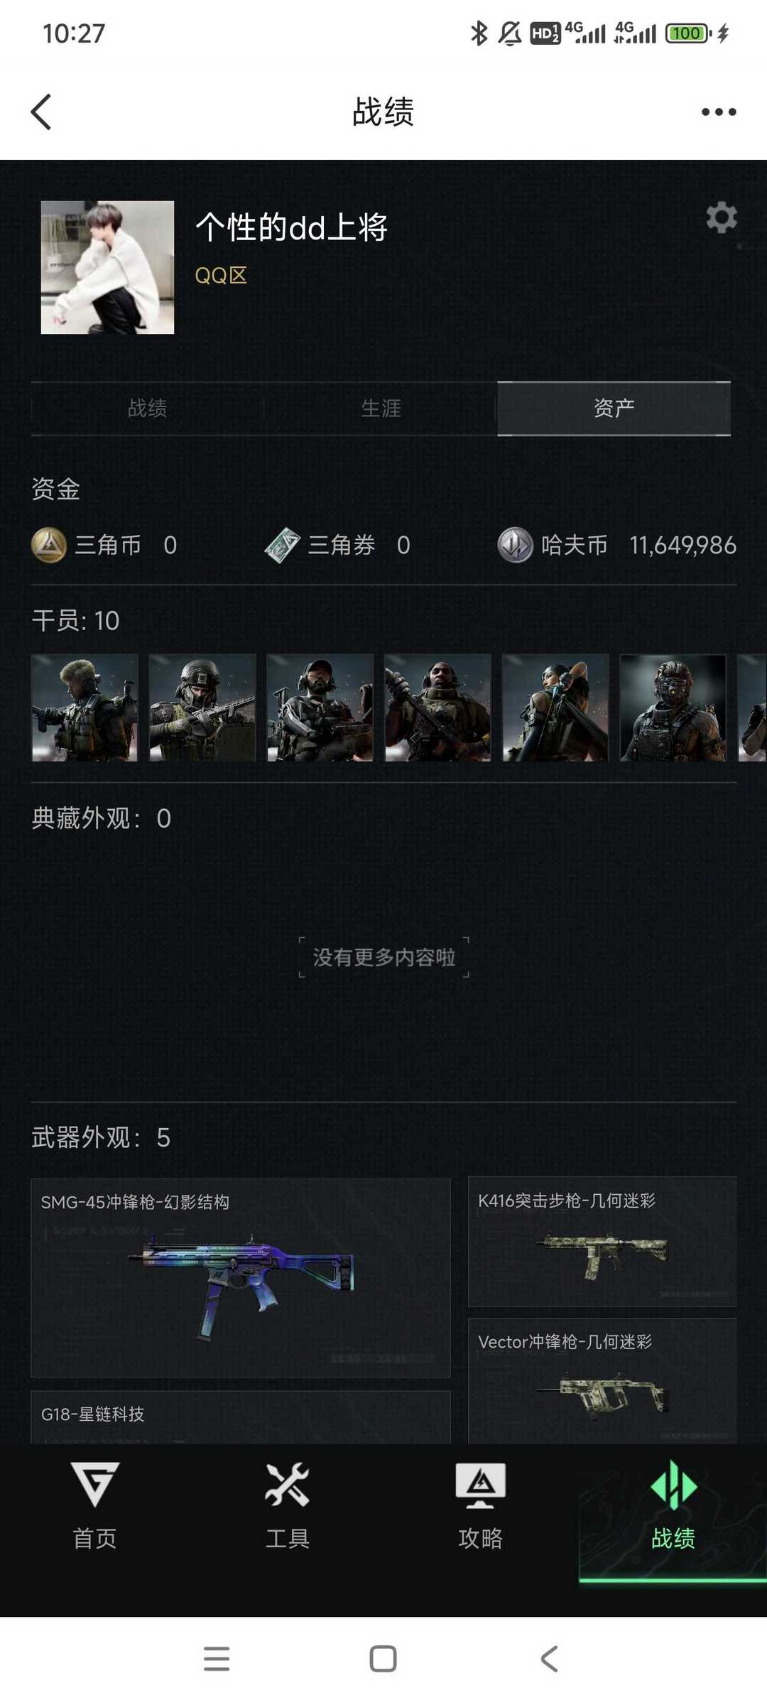Open the settings gear icon
The height and width of the screenshot is (1705, 767).
coord(722,217)
